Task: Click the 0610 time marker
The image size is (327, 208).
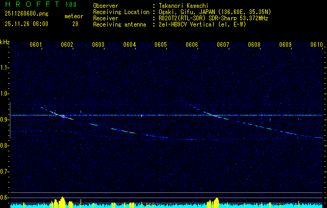Action: coord(317,45)
